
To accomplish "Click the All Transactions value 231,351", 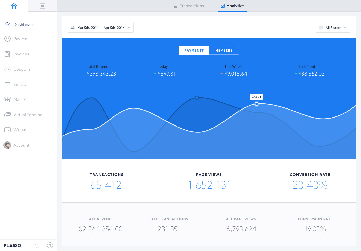I will tap(169, 229).
